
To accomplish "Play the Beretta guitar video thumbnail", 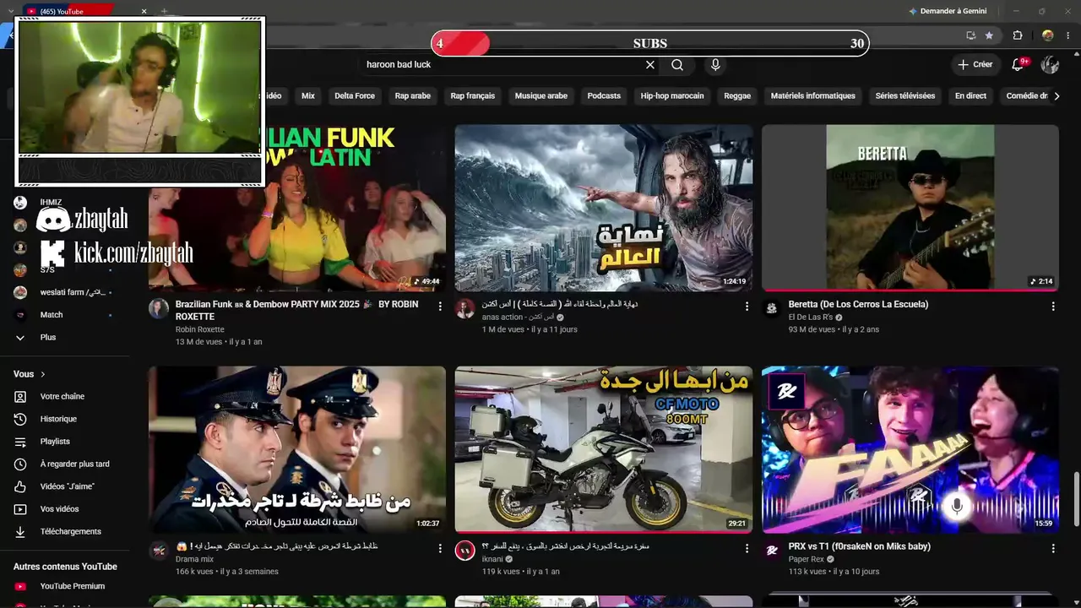I will (910, 208).
